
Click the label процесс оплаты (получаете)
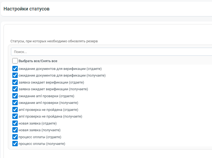[42, 144]
